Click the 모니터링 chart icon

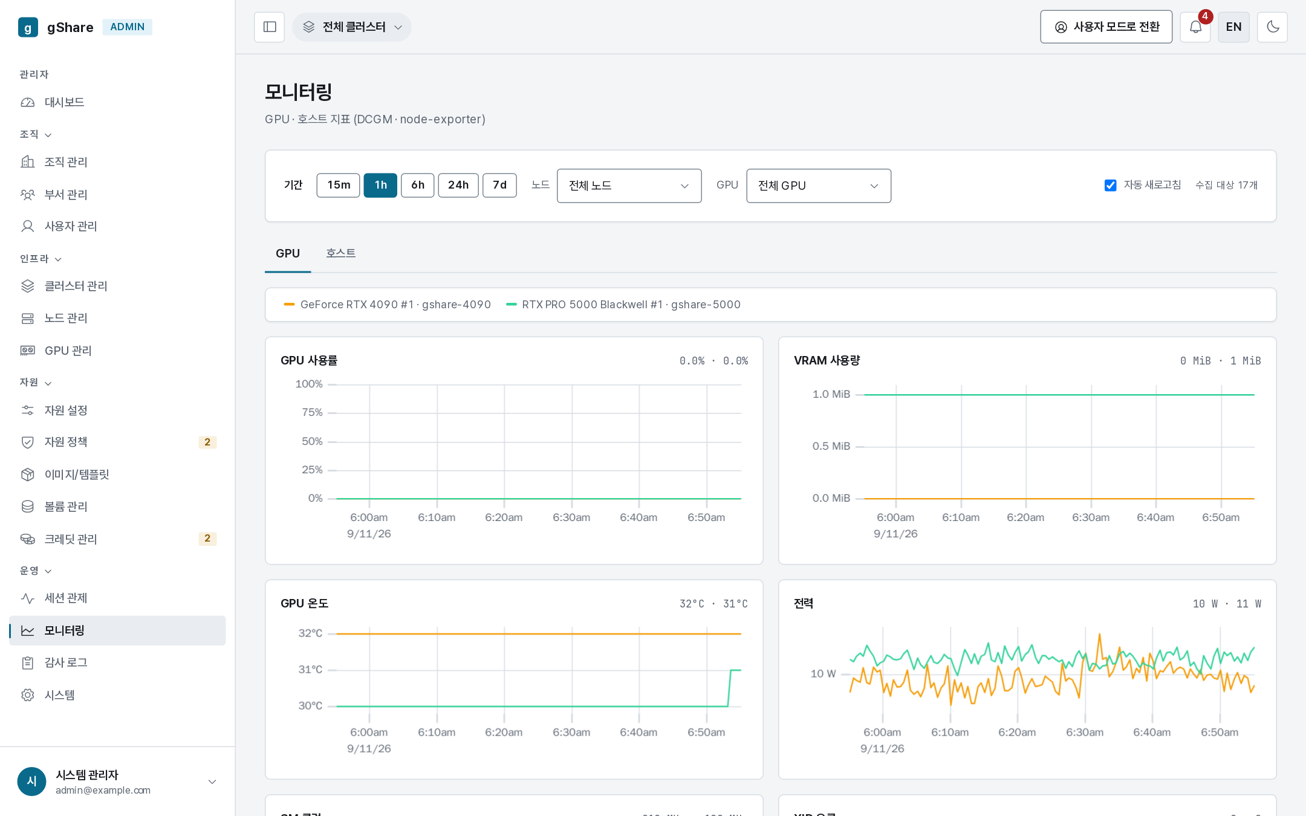(x=28, y=630)
